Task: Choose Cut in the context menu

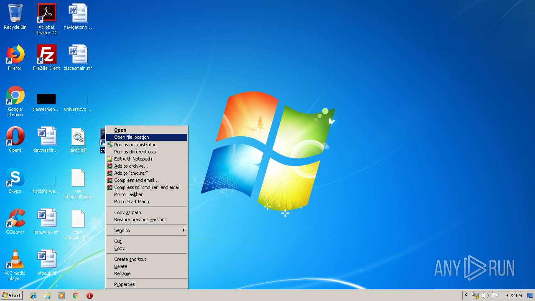Action: (146, 241)
